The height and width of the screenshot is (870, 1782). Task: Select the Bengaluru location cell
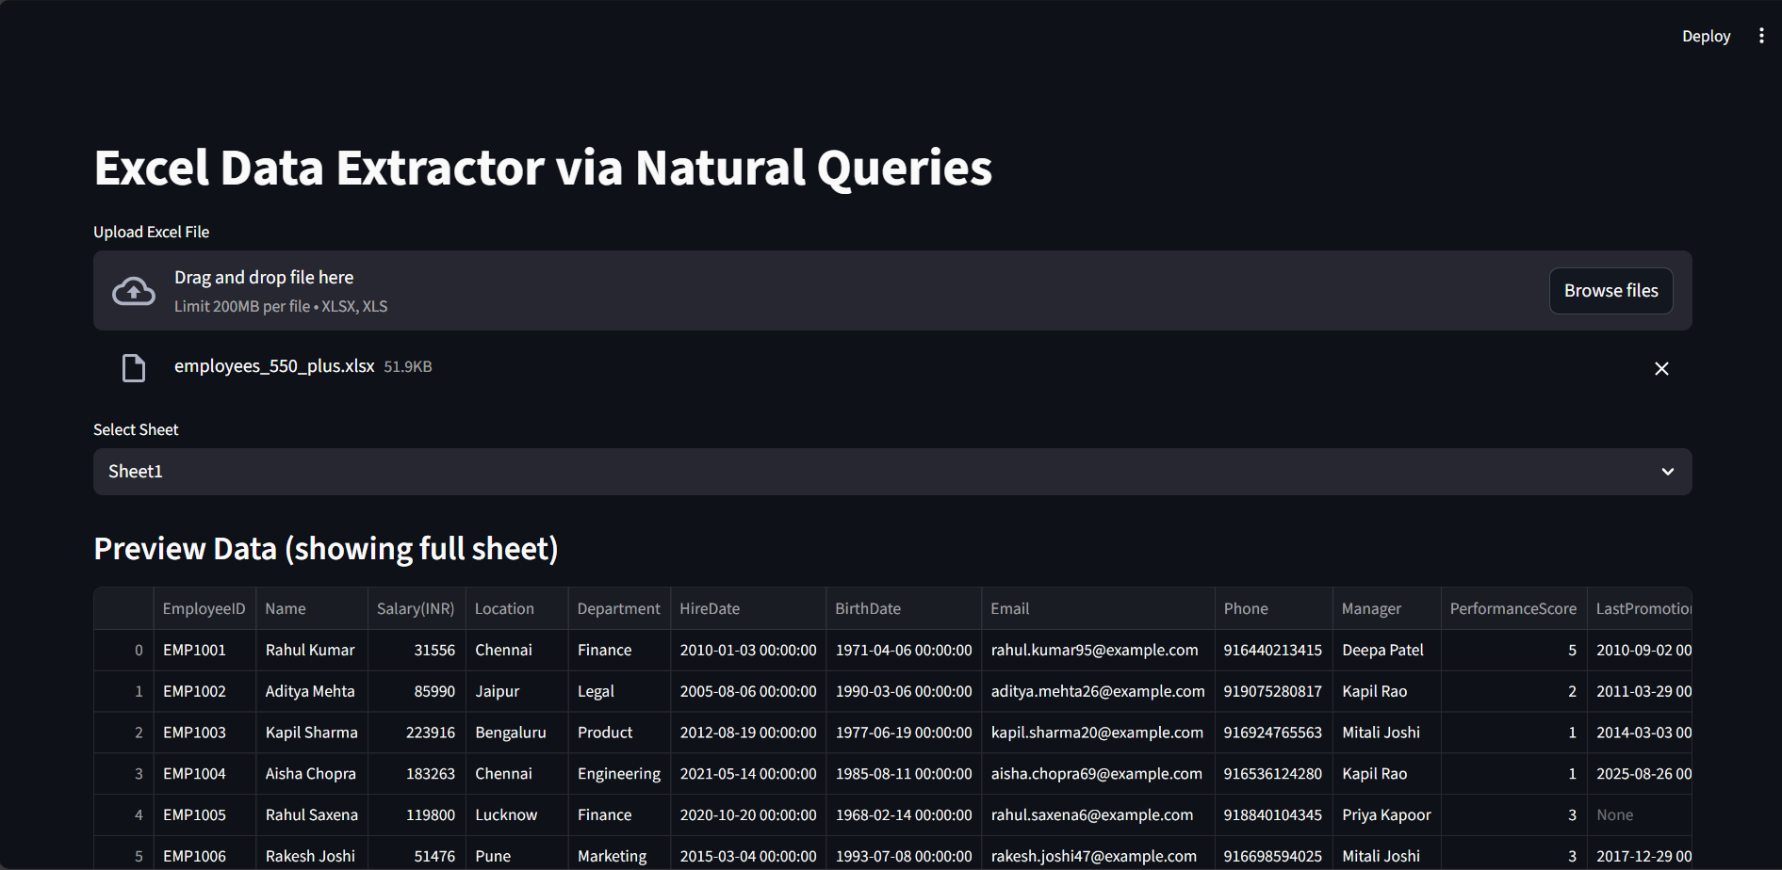[511, 733]
